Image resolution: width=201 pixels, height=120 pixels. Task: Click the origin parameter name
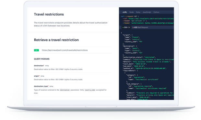click(36, 76)
